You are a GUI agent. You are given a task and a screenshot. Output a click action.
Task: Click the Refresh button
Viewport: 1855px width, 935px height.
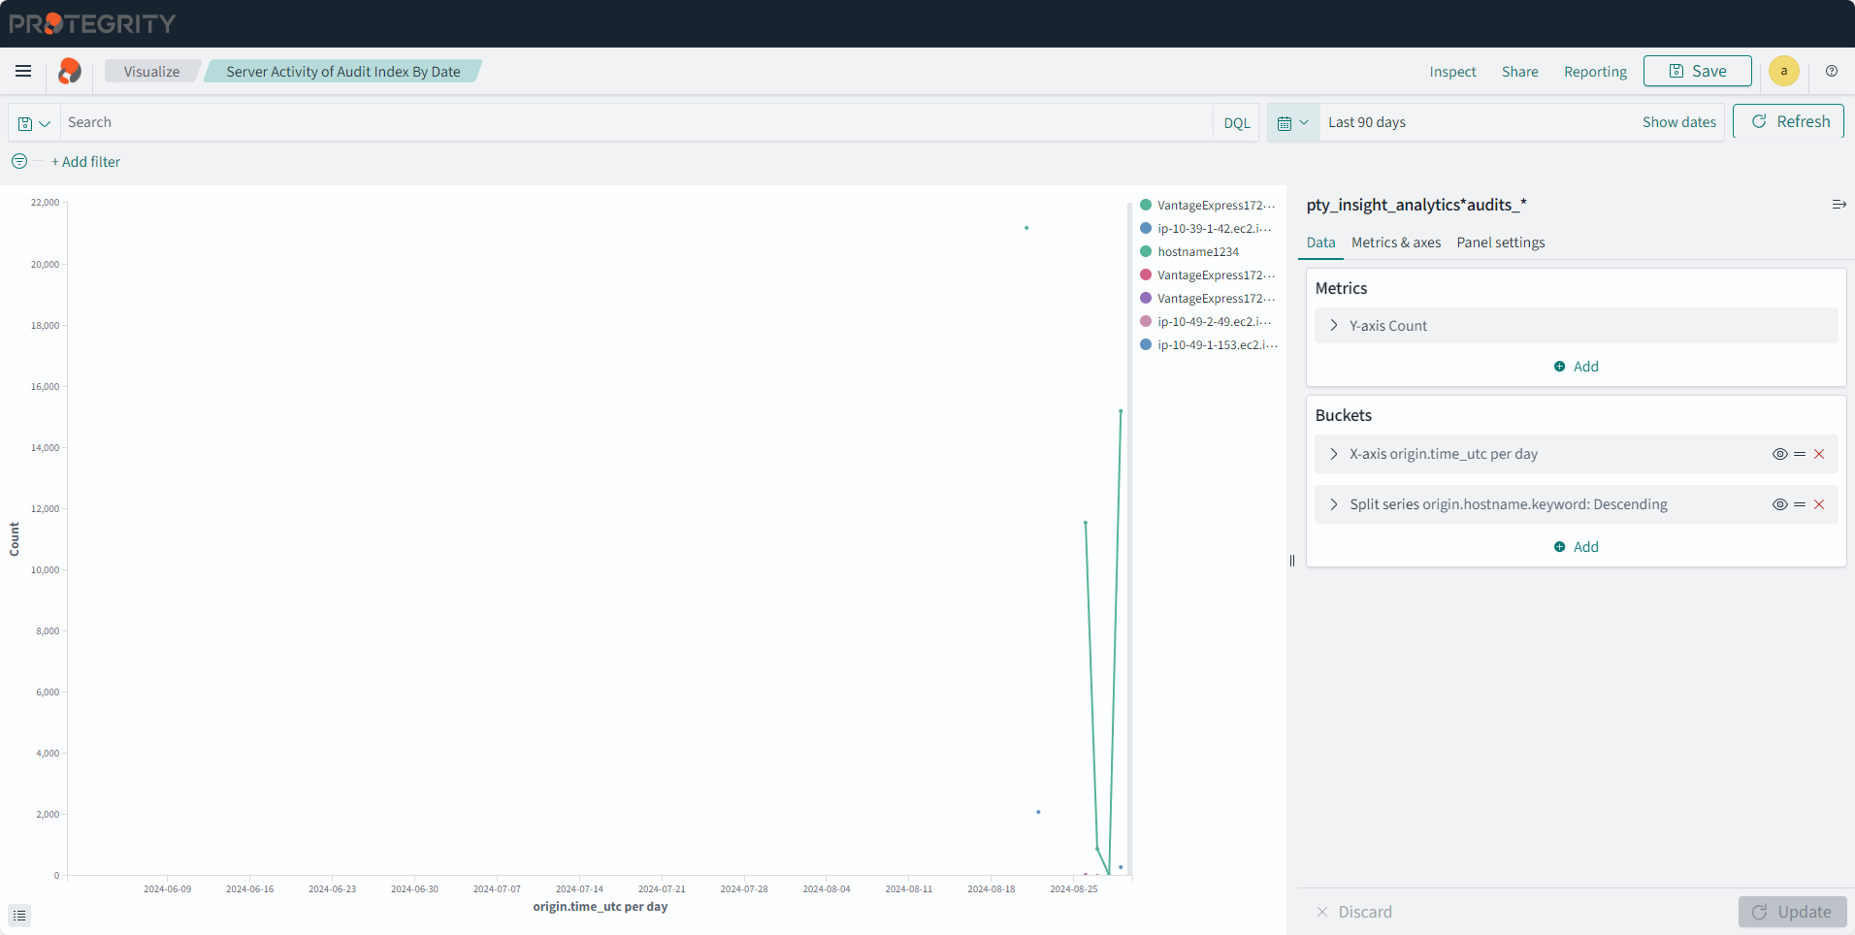click(1789, 121)
